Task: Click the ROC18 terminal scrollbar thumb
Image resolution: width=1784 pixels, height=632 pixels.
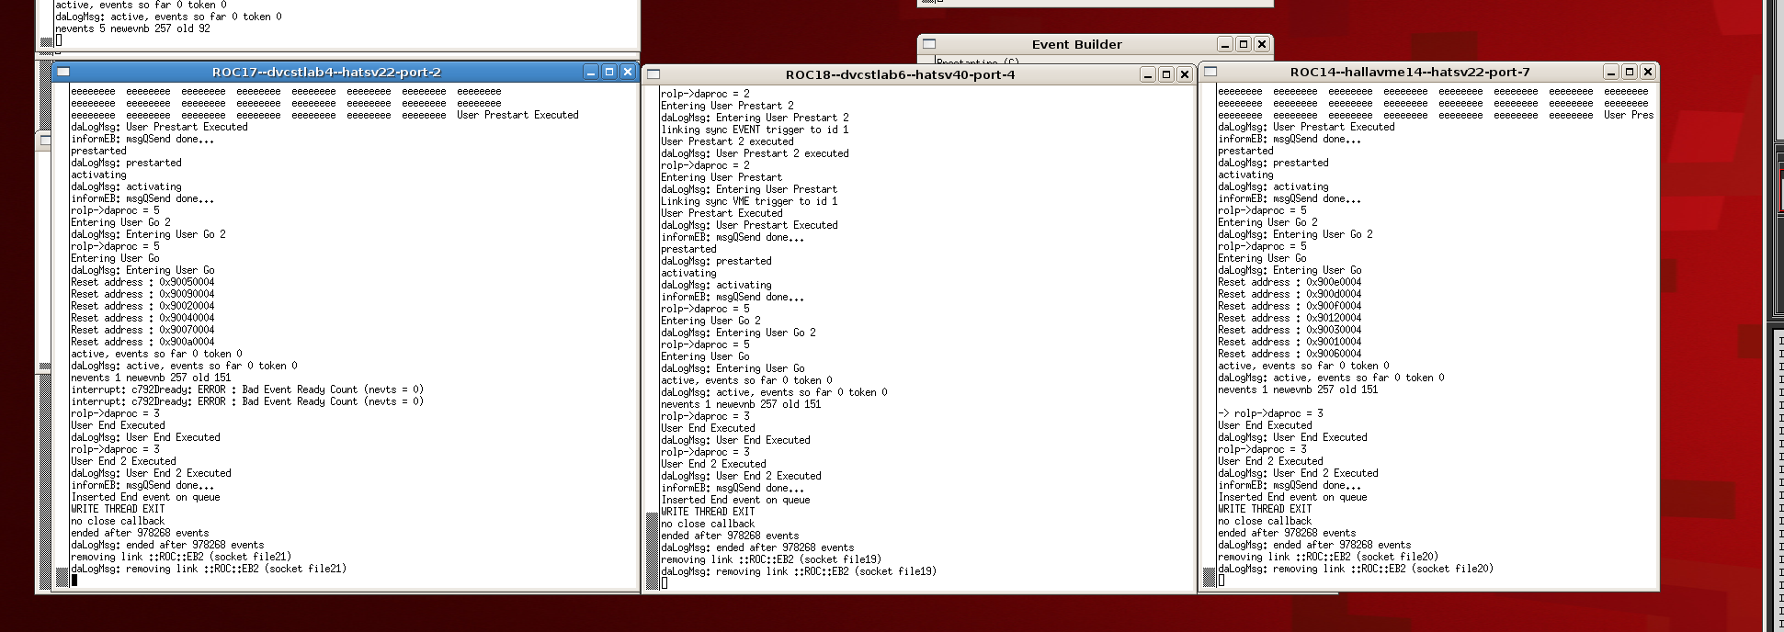Action: (x=653, y=551)
